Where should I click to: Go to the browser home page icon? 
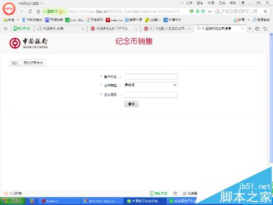tap(38, 11)
